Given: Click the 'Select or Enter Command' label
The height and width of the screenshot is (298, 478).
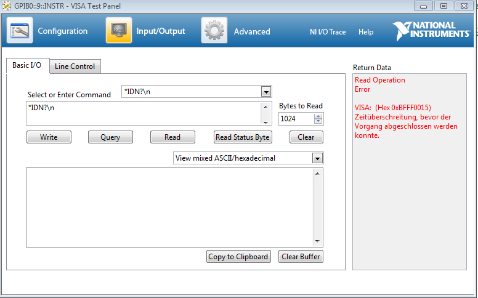Looking at the screenshot, I should click(x=69, y=95).
